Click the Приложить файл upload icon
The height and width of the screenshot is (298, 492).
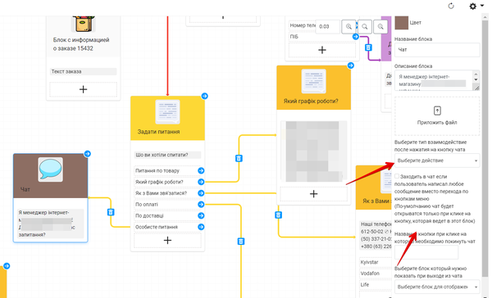[437, 111]
